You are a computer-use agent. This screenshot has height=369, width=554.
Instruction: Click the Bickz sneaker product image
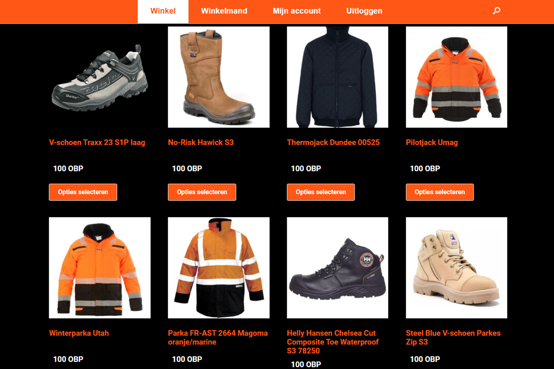[100, 77]
